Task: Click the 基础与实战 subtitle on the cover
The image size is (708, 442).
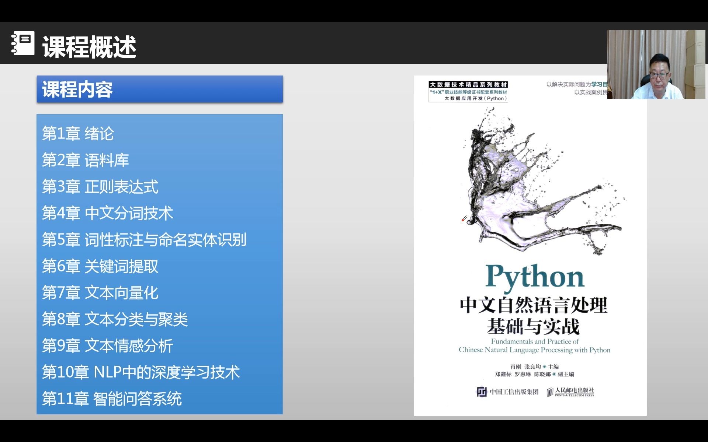Action: click(533, 326)
